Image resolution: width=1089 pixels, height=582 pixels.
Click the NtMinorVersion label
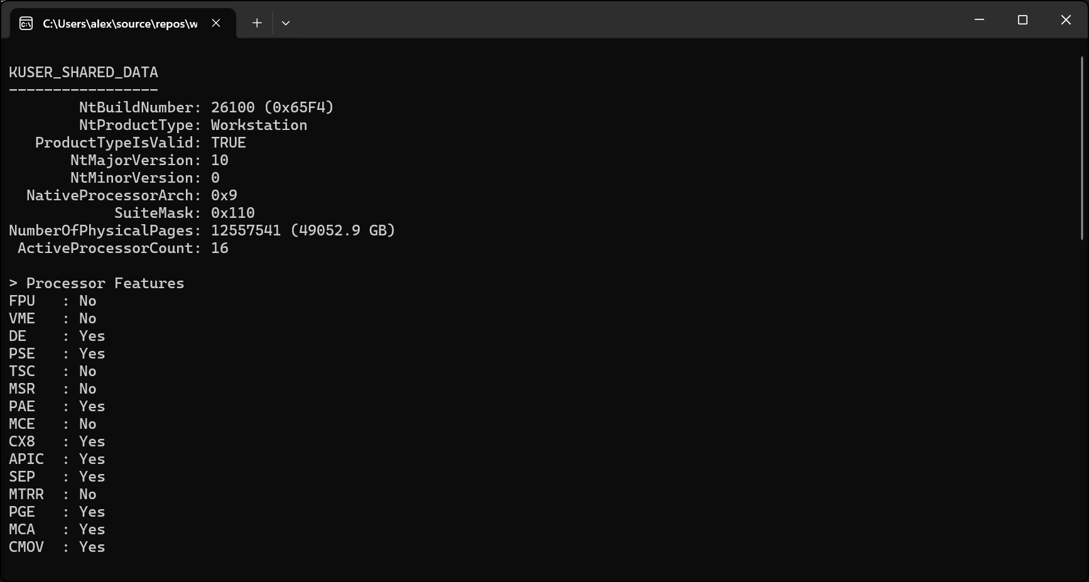(136, 178)
